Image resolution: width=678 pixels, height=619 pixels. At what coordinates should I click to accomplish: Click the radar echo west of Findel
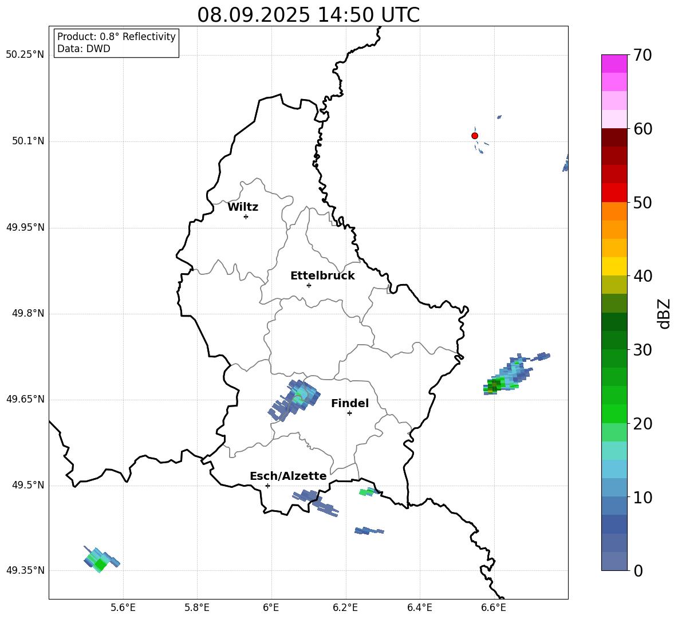294,400
